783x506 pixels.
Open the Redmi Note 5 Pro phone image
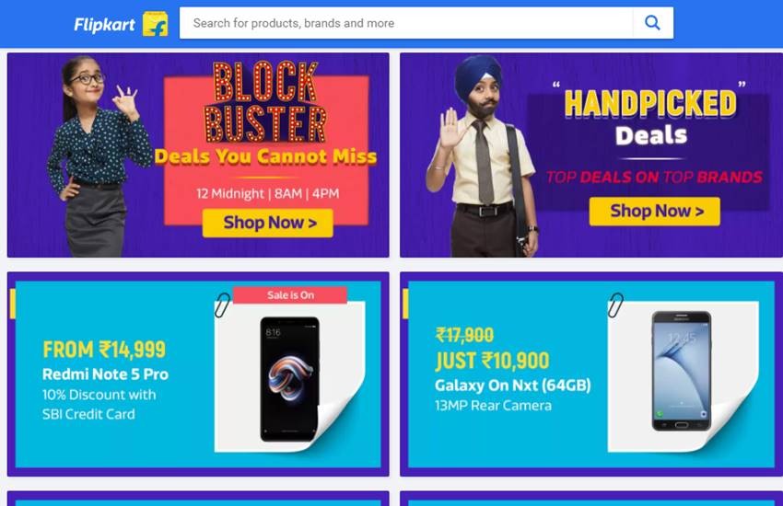click(x=290, y=378)
